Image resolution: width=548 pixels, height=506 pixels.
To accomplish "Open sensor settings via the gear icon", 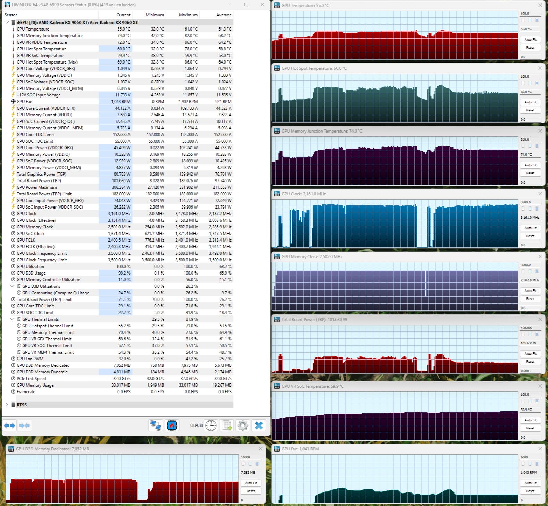I will [243, 425].
